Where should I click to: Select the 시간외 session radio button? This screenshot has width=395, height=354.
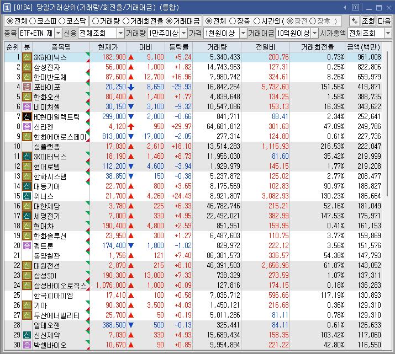click(x=257, y=21)
